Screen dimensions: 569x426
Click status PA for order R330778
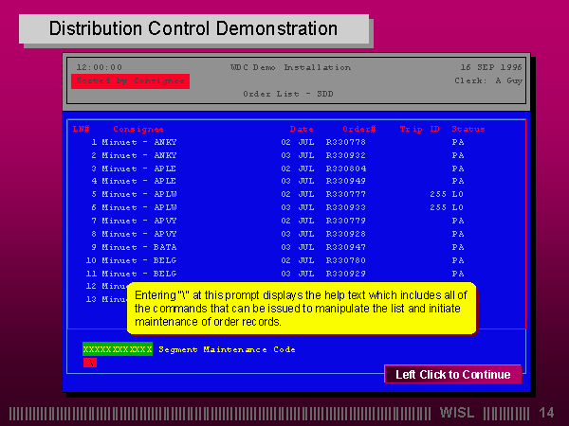458,142
